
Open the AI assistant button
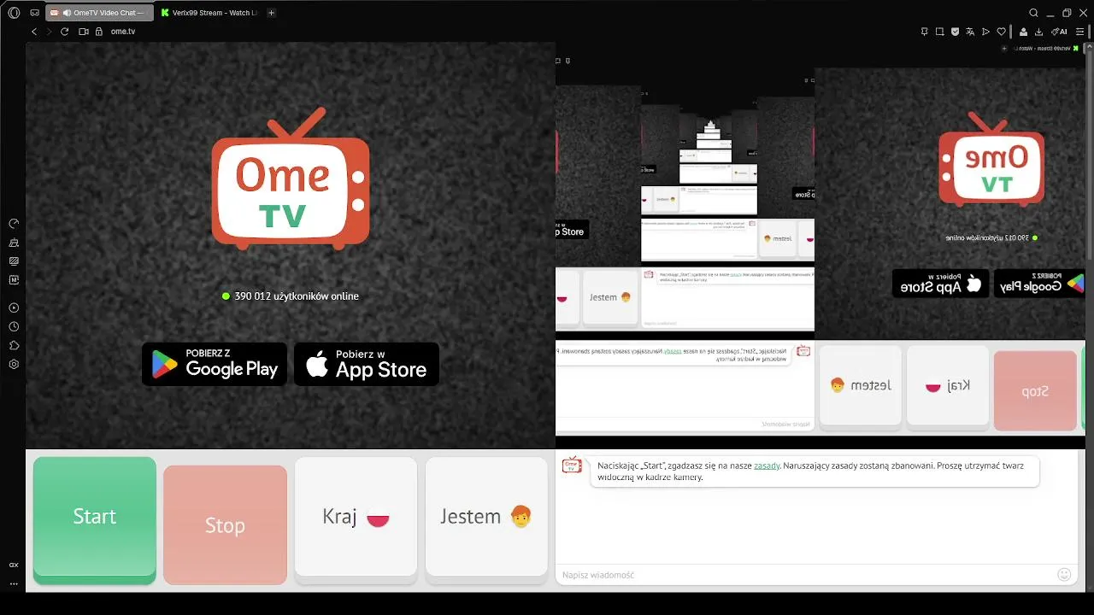[x=1059, y=32]
